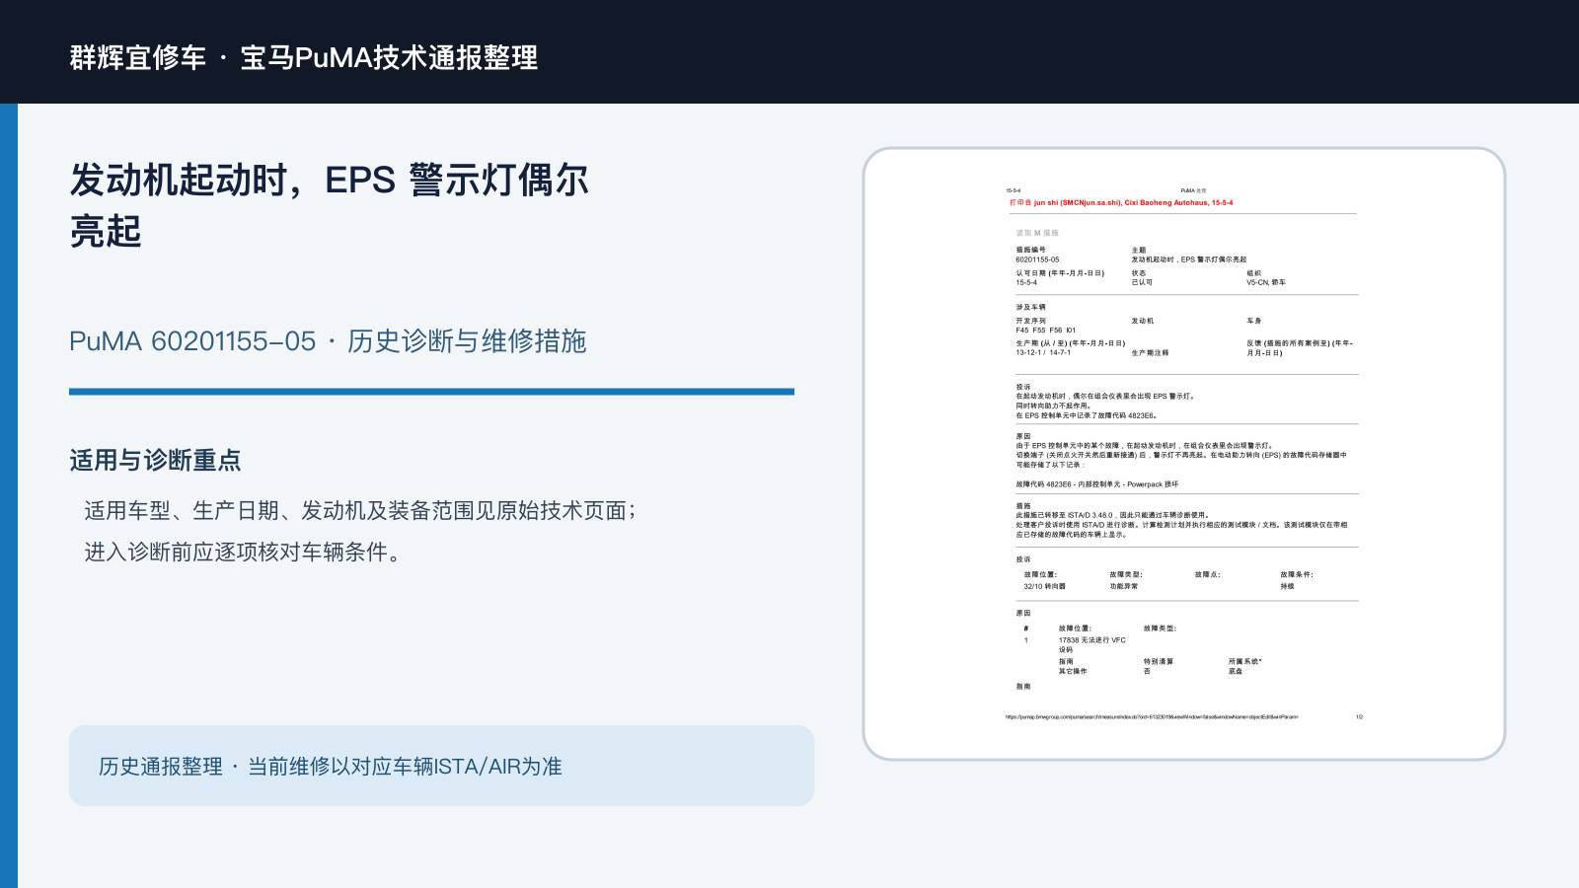
Task: Click the measure number 60201155-05 in the document
Action: point(1037,259)
